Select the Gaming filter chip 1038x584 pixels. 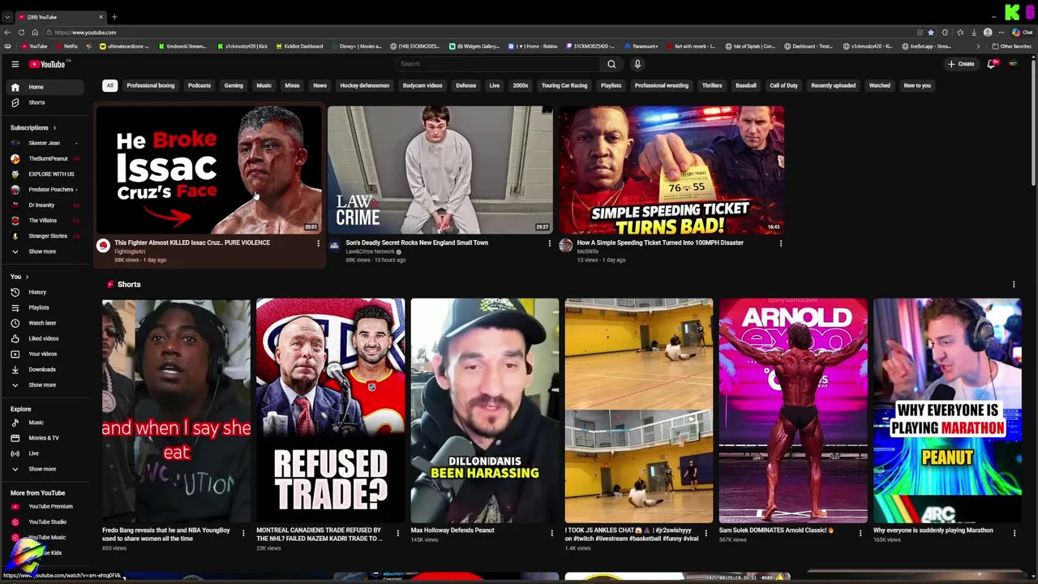(234, 85)
